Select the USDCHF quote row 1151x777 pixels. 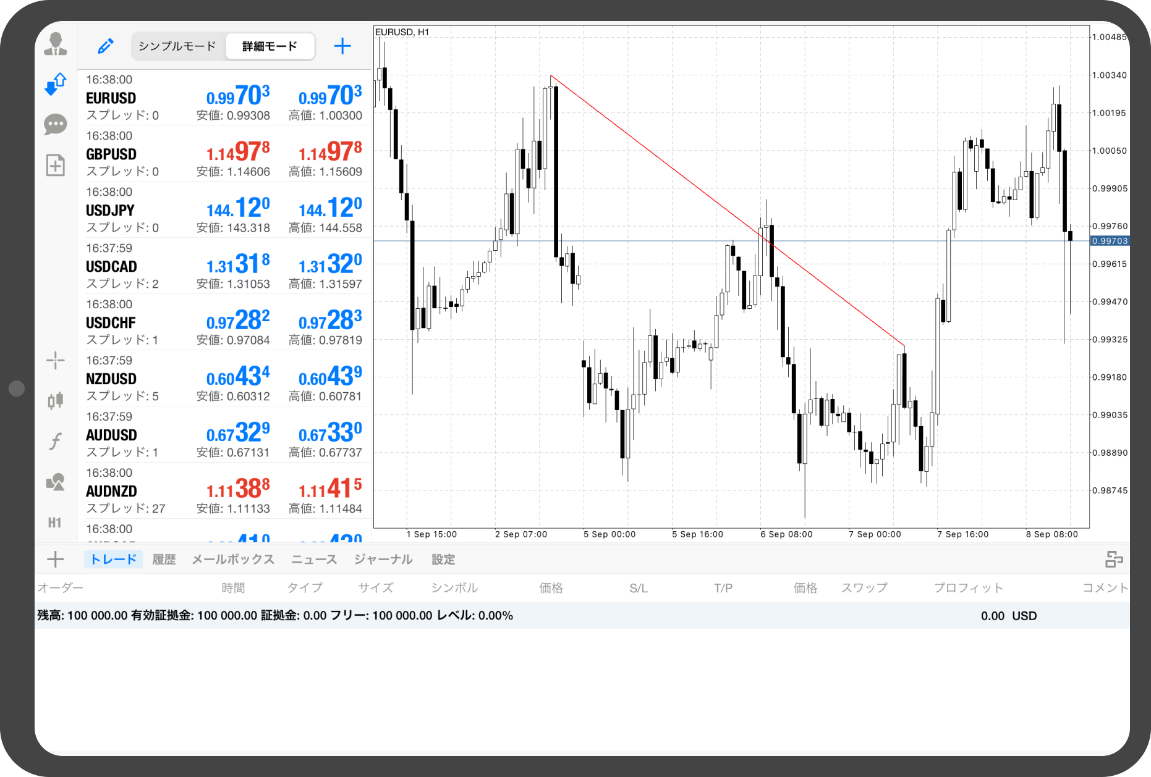224,322
